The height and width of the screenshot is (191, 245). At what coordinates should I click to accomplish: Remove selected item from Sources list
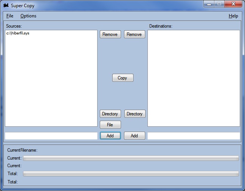pos(110,34)
